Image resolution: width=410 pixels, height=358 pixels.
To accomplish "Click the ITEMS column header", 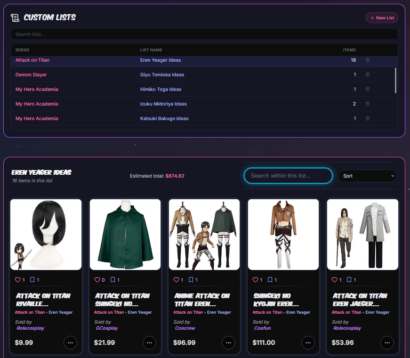I will [x=349, y=50].
